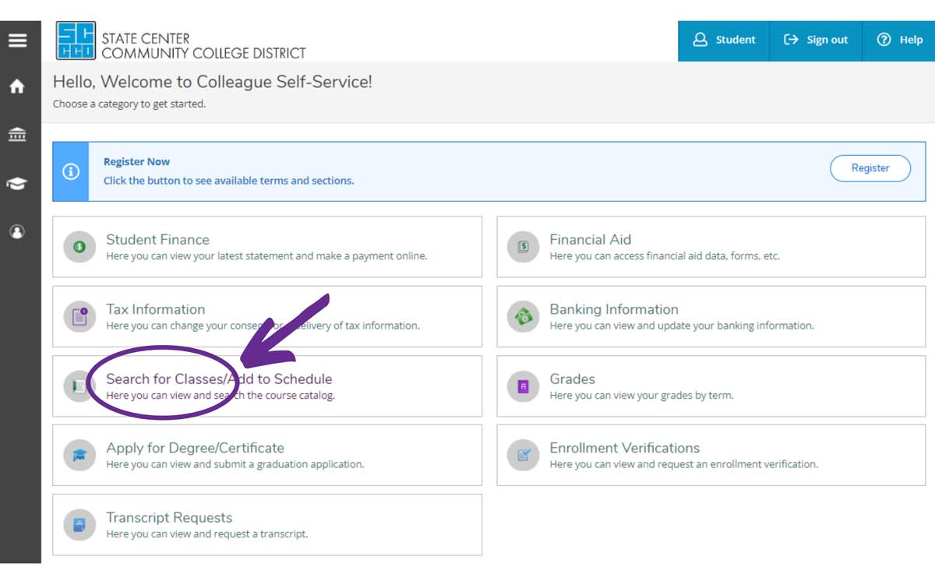Click the Apply for Degree/Certificate icon
The width and height of the screenshot is (935, 581).
(79, 456)
